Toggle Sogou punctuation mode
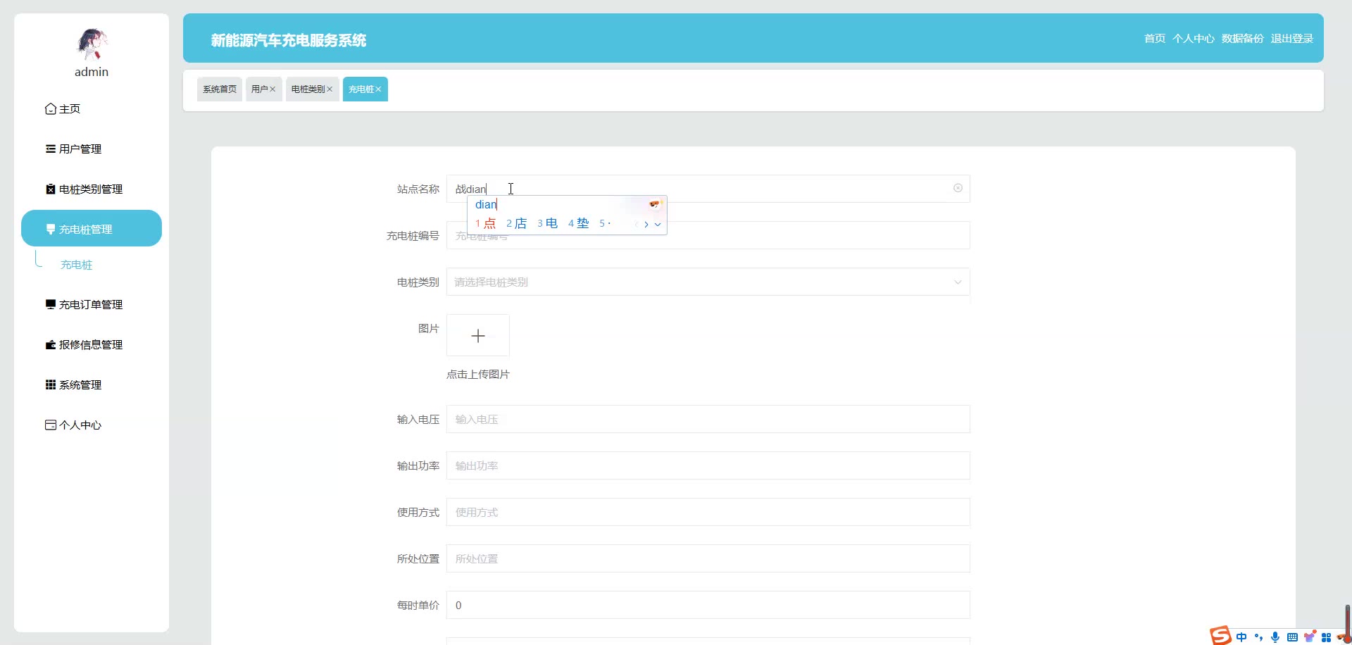 point(1258,637)
